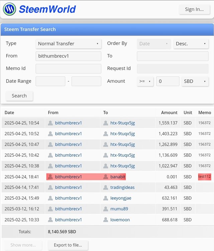The height and width of the screenshot is (251, 214).
Task: Click the 43.463 amount cell
Action: [171, 187]
